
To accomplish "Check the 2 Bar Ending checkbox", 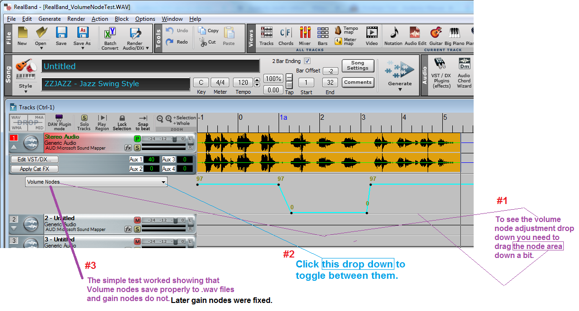I will click(308, 61).
